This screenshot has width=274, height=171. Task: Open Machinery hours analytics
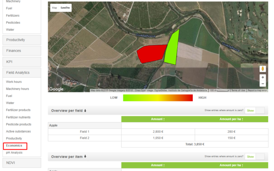click(18, 89)
